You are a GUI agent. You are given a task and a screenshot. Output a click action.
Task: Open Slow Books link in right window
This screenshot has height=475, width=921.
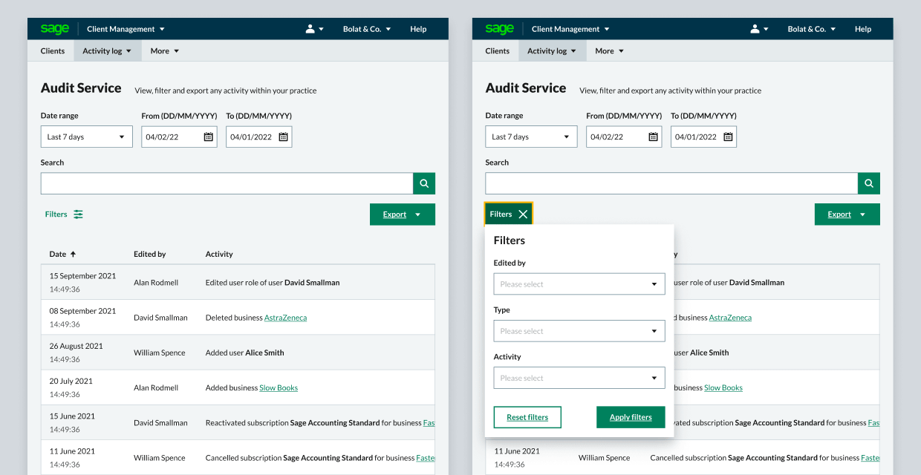tap(723, 387)
